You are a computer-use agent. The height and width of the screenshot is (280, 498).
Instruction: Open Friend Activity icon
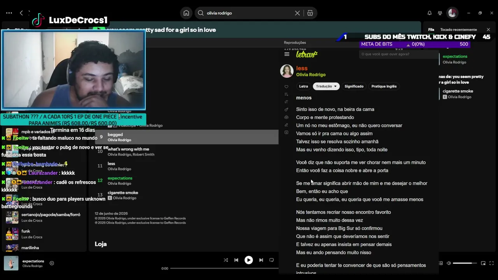pyautogui.click(x=440, y=13)
